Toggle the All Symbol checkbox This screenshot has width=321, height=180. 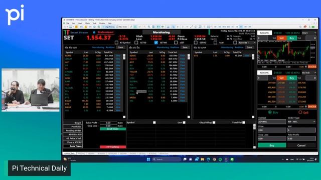(116, 42)
